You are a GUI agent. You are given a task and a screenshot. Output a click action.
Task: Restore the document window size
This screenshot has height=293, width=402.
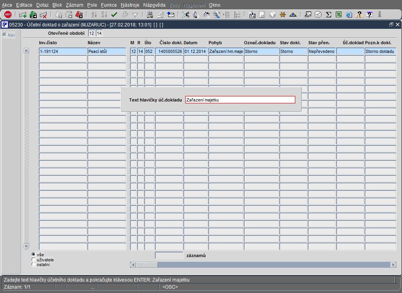(391, 24)
